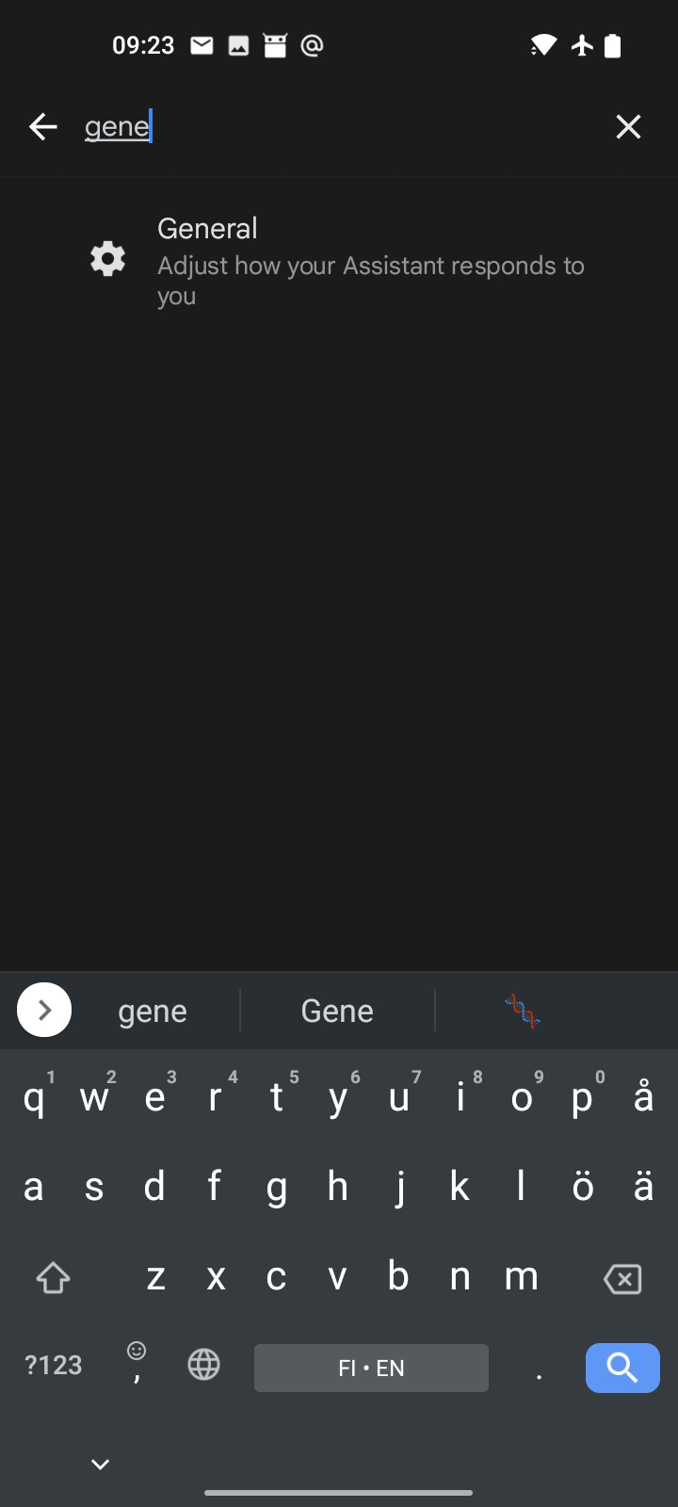Tap the globe language switch key
678x1507 pixels.
(203, 1365)
